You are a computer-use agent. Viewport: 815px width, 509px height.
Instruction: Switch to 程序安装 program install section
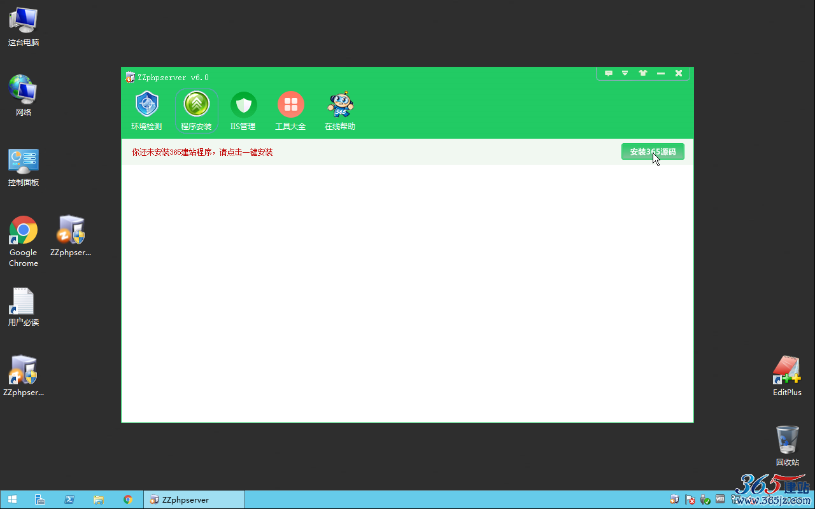point(196,111)
